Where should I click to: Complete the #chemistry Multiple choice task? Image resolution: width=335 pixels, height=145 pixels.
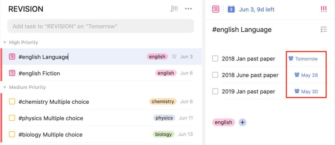12,102
